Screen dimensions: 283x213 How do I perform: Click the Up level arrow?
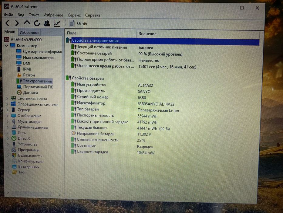point(27,23)
